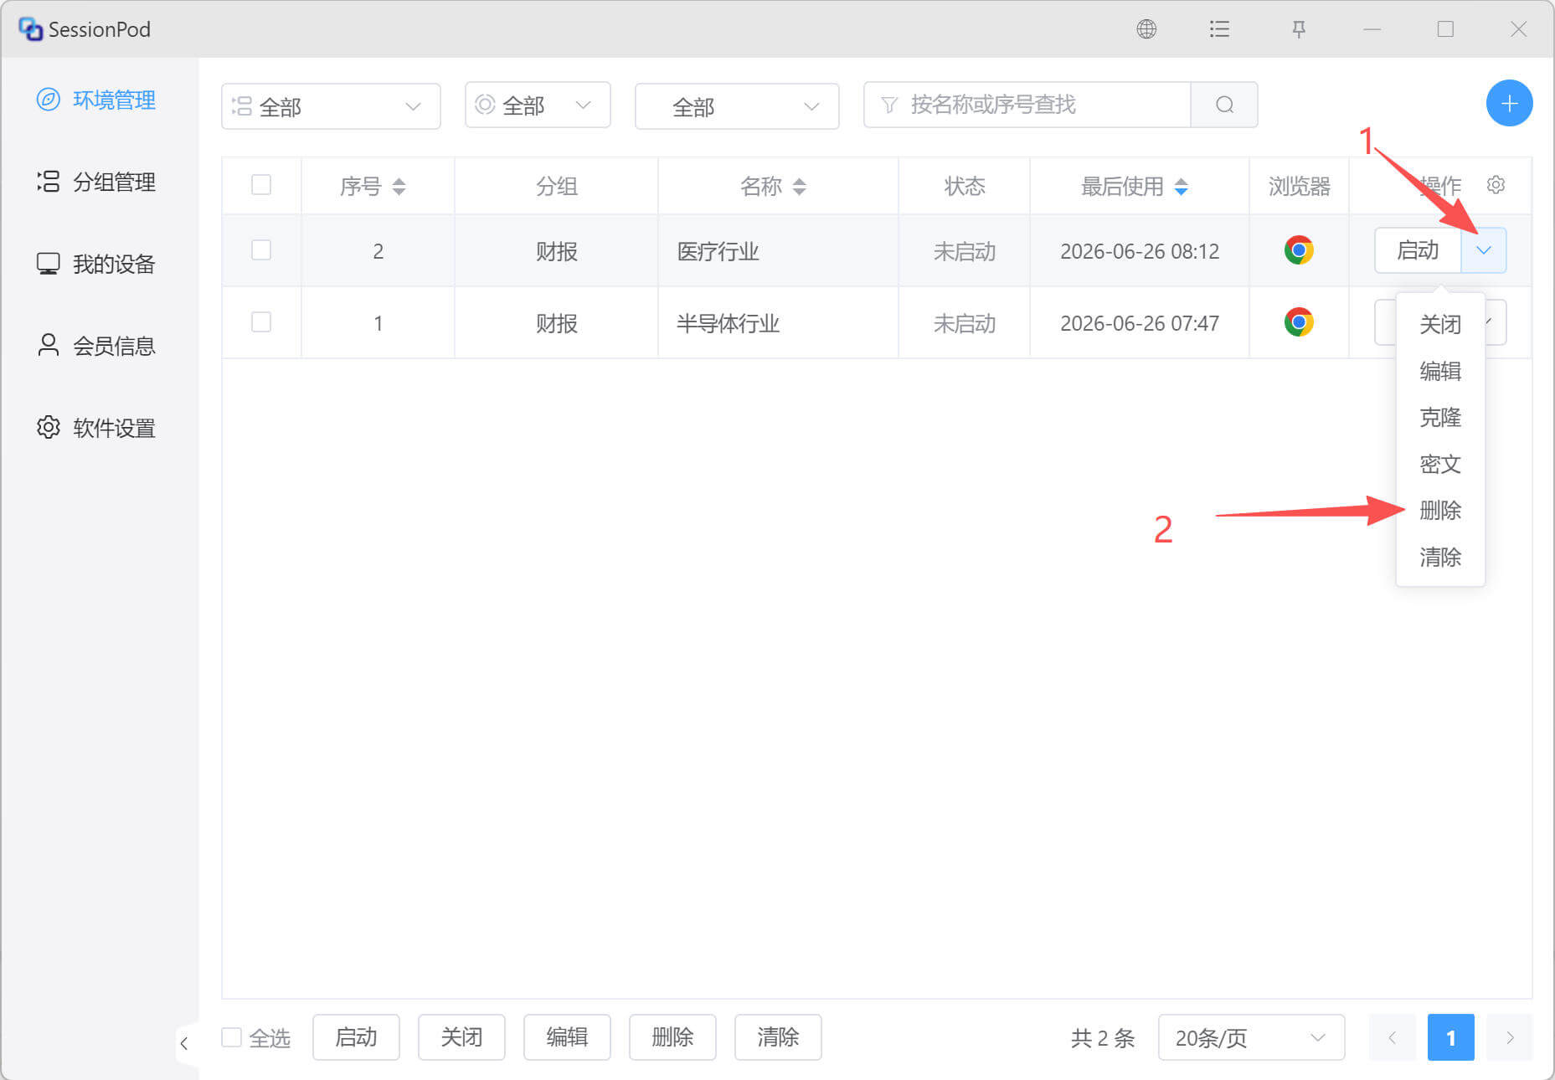Click the date 2026-06-26 07:47
Screen dimensions: 1555x1080
(x=1139, y=323)
